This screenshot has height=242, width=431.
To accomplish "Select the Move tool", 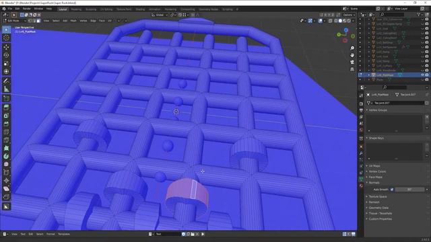I will coord(6,47).
